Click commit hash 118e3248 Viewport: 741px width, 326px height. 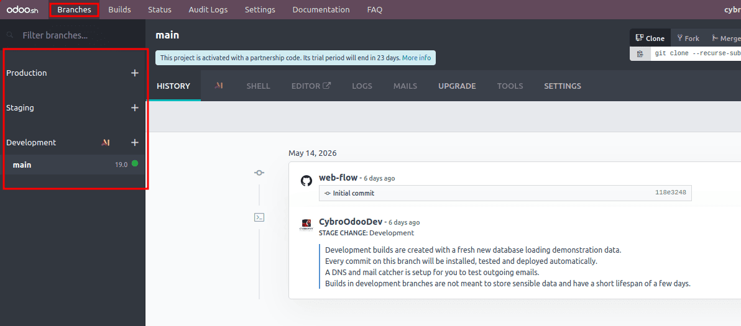pos(671,192)
